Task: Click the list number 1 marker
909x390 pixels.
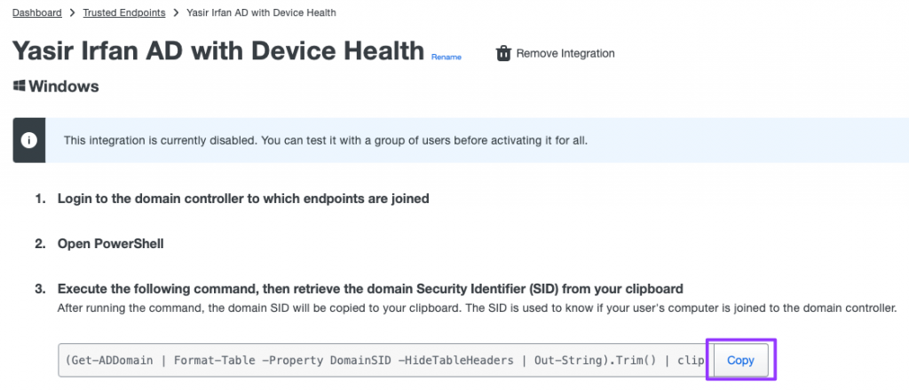Action: click(40, 199)
